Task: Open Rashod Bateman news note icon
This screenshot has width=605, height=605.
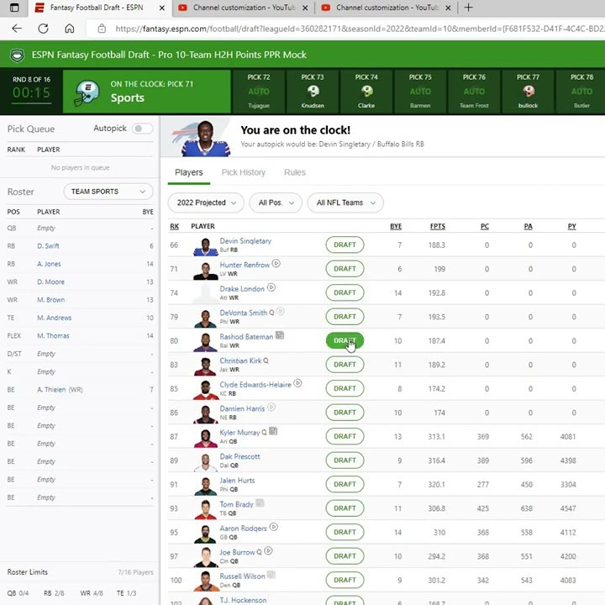Action: click(280, 335)
